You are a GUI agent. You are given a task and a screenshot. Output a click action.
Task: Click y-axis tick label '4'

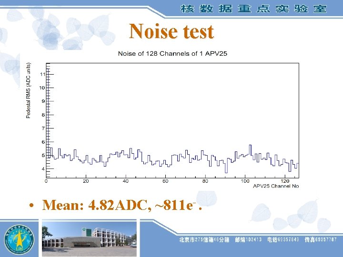click(x=43, y=168)
